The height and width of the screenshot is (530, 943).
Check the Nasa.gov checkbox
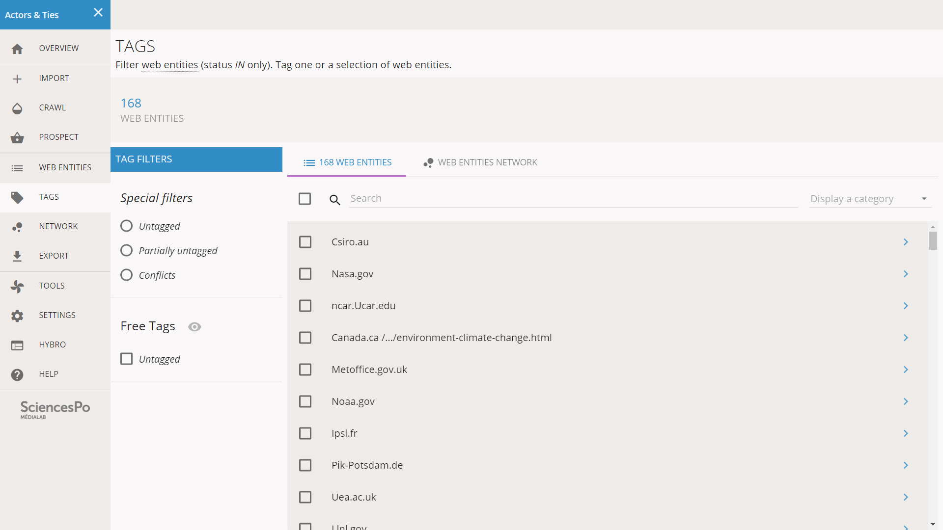pyautogui.click(x=305, y=274)
